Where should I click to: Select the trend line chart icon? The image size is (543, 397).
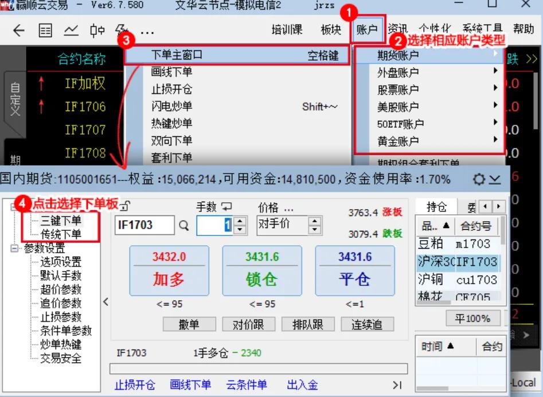pyautogui.click(x=72, y=30)
